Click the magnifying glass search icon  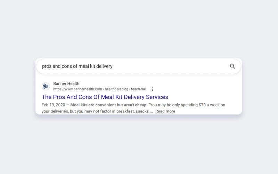click(232, 66)
